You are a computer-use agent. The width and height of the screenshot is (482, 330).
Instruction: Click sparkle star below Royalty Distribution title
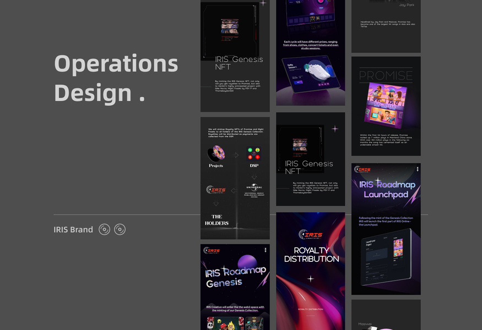311,279
